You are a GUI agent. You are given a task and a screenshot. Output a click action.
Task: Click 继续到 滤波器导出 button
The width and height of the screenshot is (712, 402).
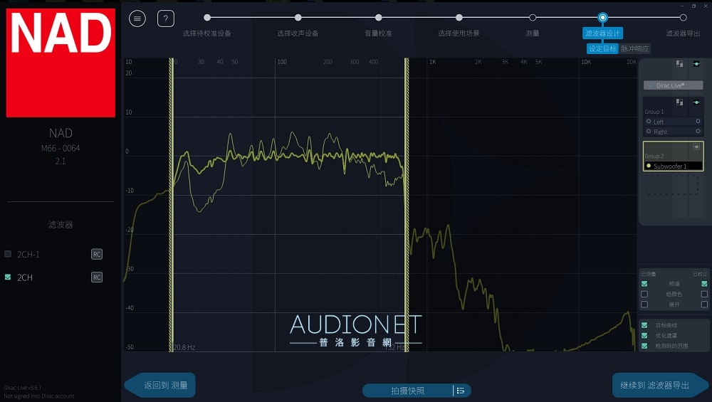click(x=661, y=385)
